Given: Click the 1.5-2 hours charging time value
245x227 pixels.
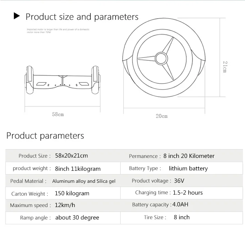Looking at the screenshot, I should pyautogui.click(x=188, y=193).
